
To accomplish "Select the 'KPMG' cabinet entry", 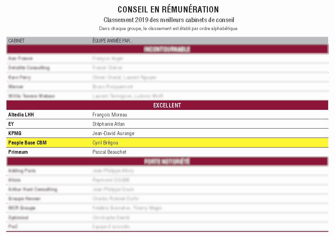I will [x=15, y=133].
